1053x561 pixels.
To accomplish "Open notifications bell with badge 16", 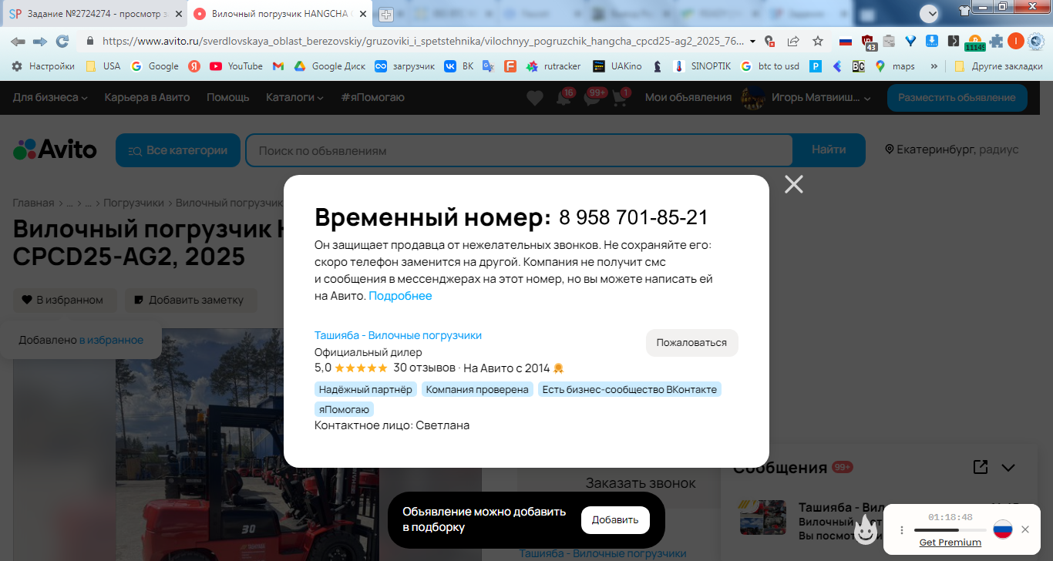I will point(564,98).
